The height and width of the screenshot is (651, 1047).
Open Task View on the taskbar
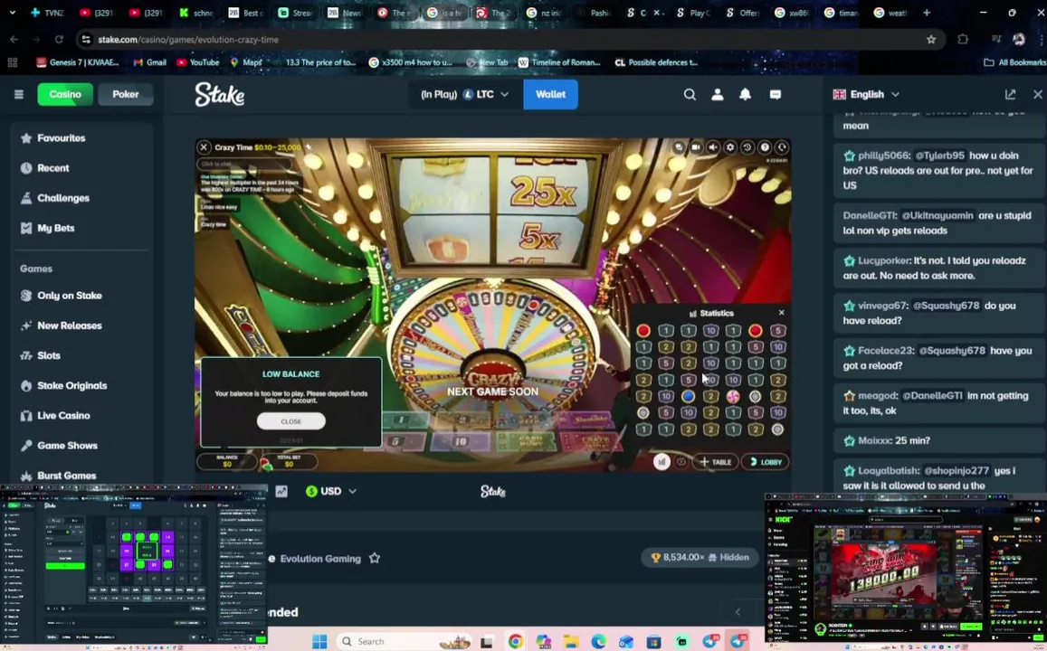(487, 642)
